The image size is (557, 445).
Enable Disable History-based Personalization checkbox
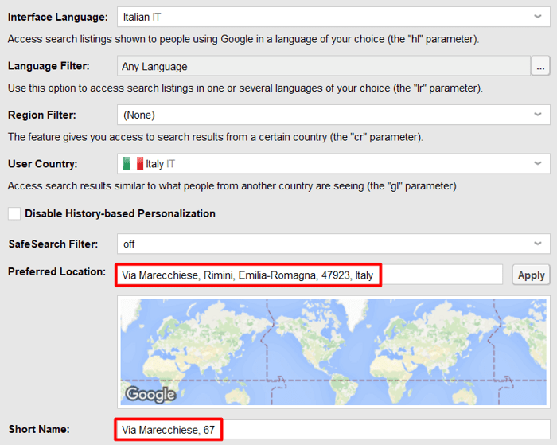coord(14,213)
